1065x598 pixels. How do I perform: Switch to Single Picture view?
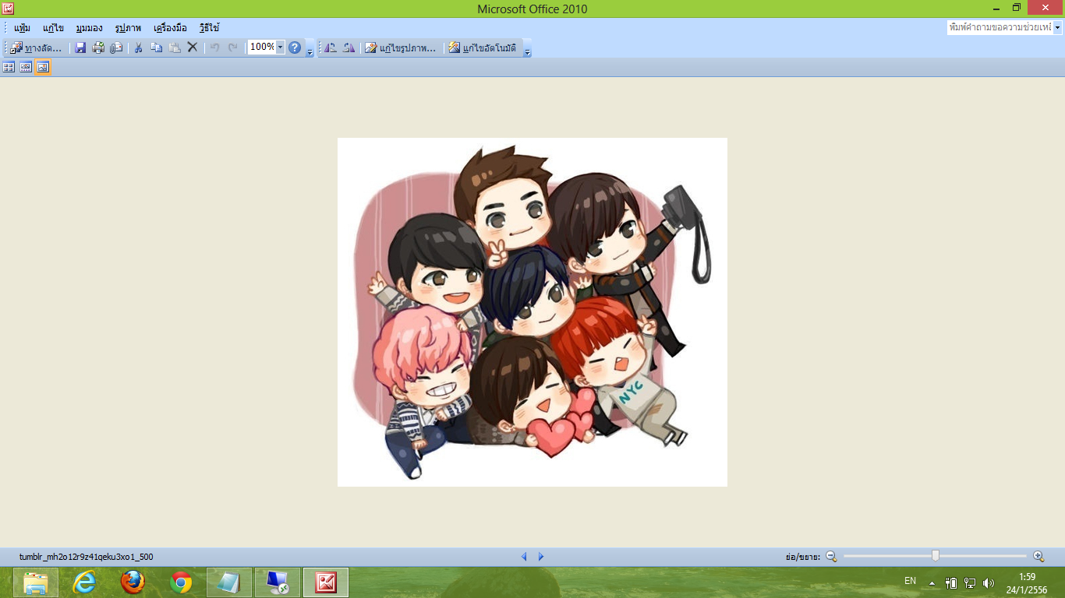[43, 68]
